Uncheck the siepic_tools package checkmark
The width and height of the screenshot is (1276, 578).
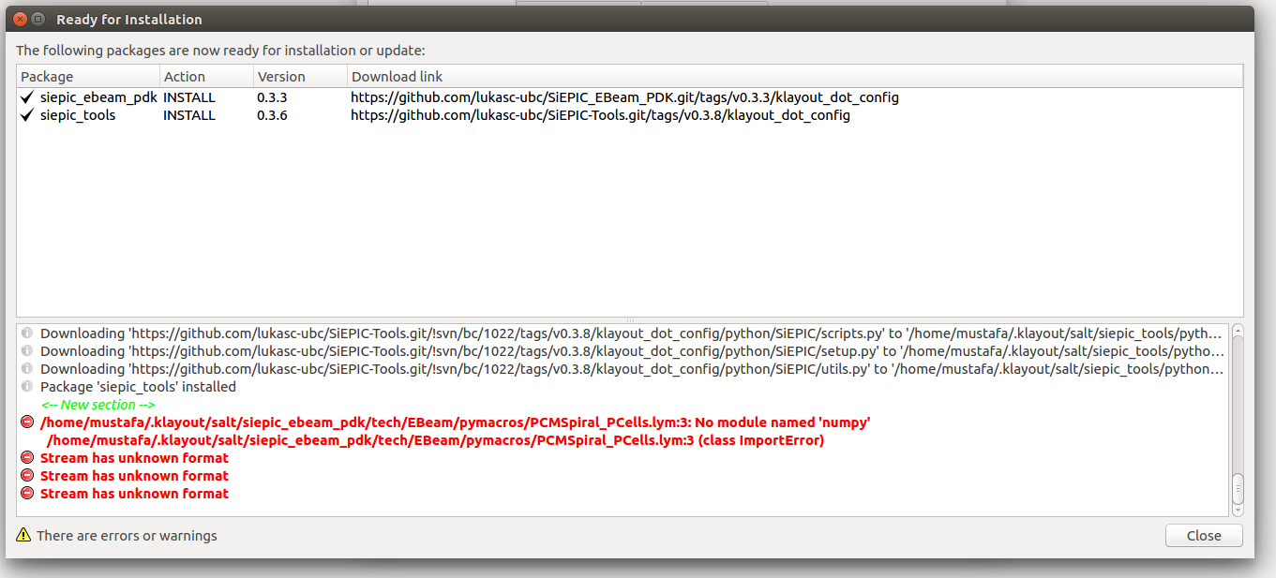pyautogui.click(x=27, y=114)
